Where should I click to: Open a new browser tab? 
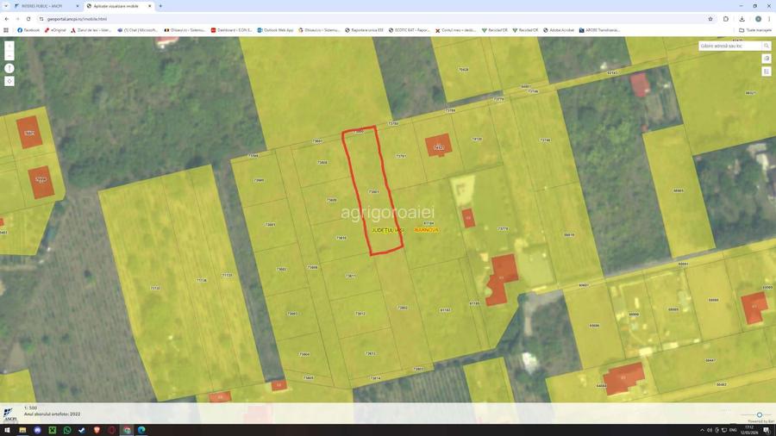tap(160, 6)
